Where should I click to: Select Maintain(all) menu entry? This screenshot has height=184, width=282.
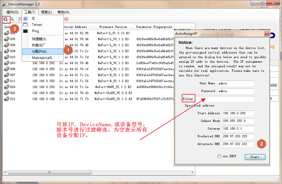pos(42,58)
